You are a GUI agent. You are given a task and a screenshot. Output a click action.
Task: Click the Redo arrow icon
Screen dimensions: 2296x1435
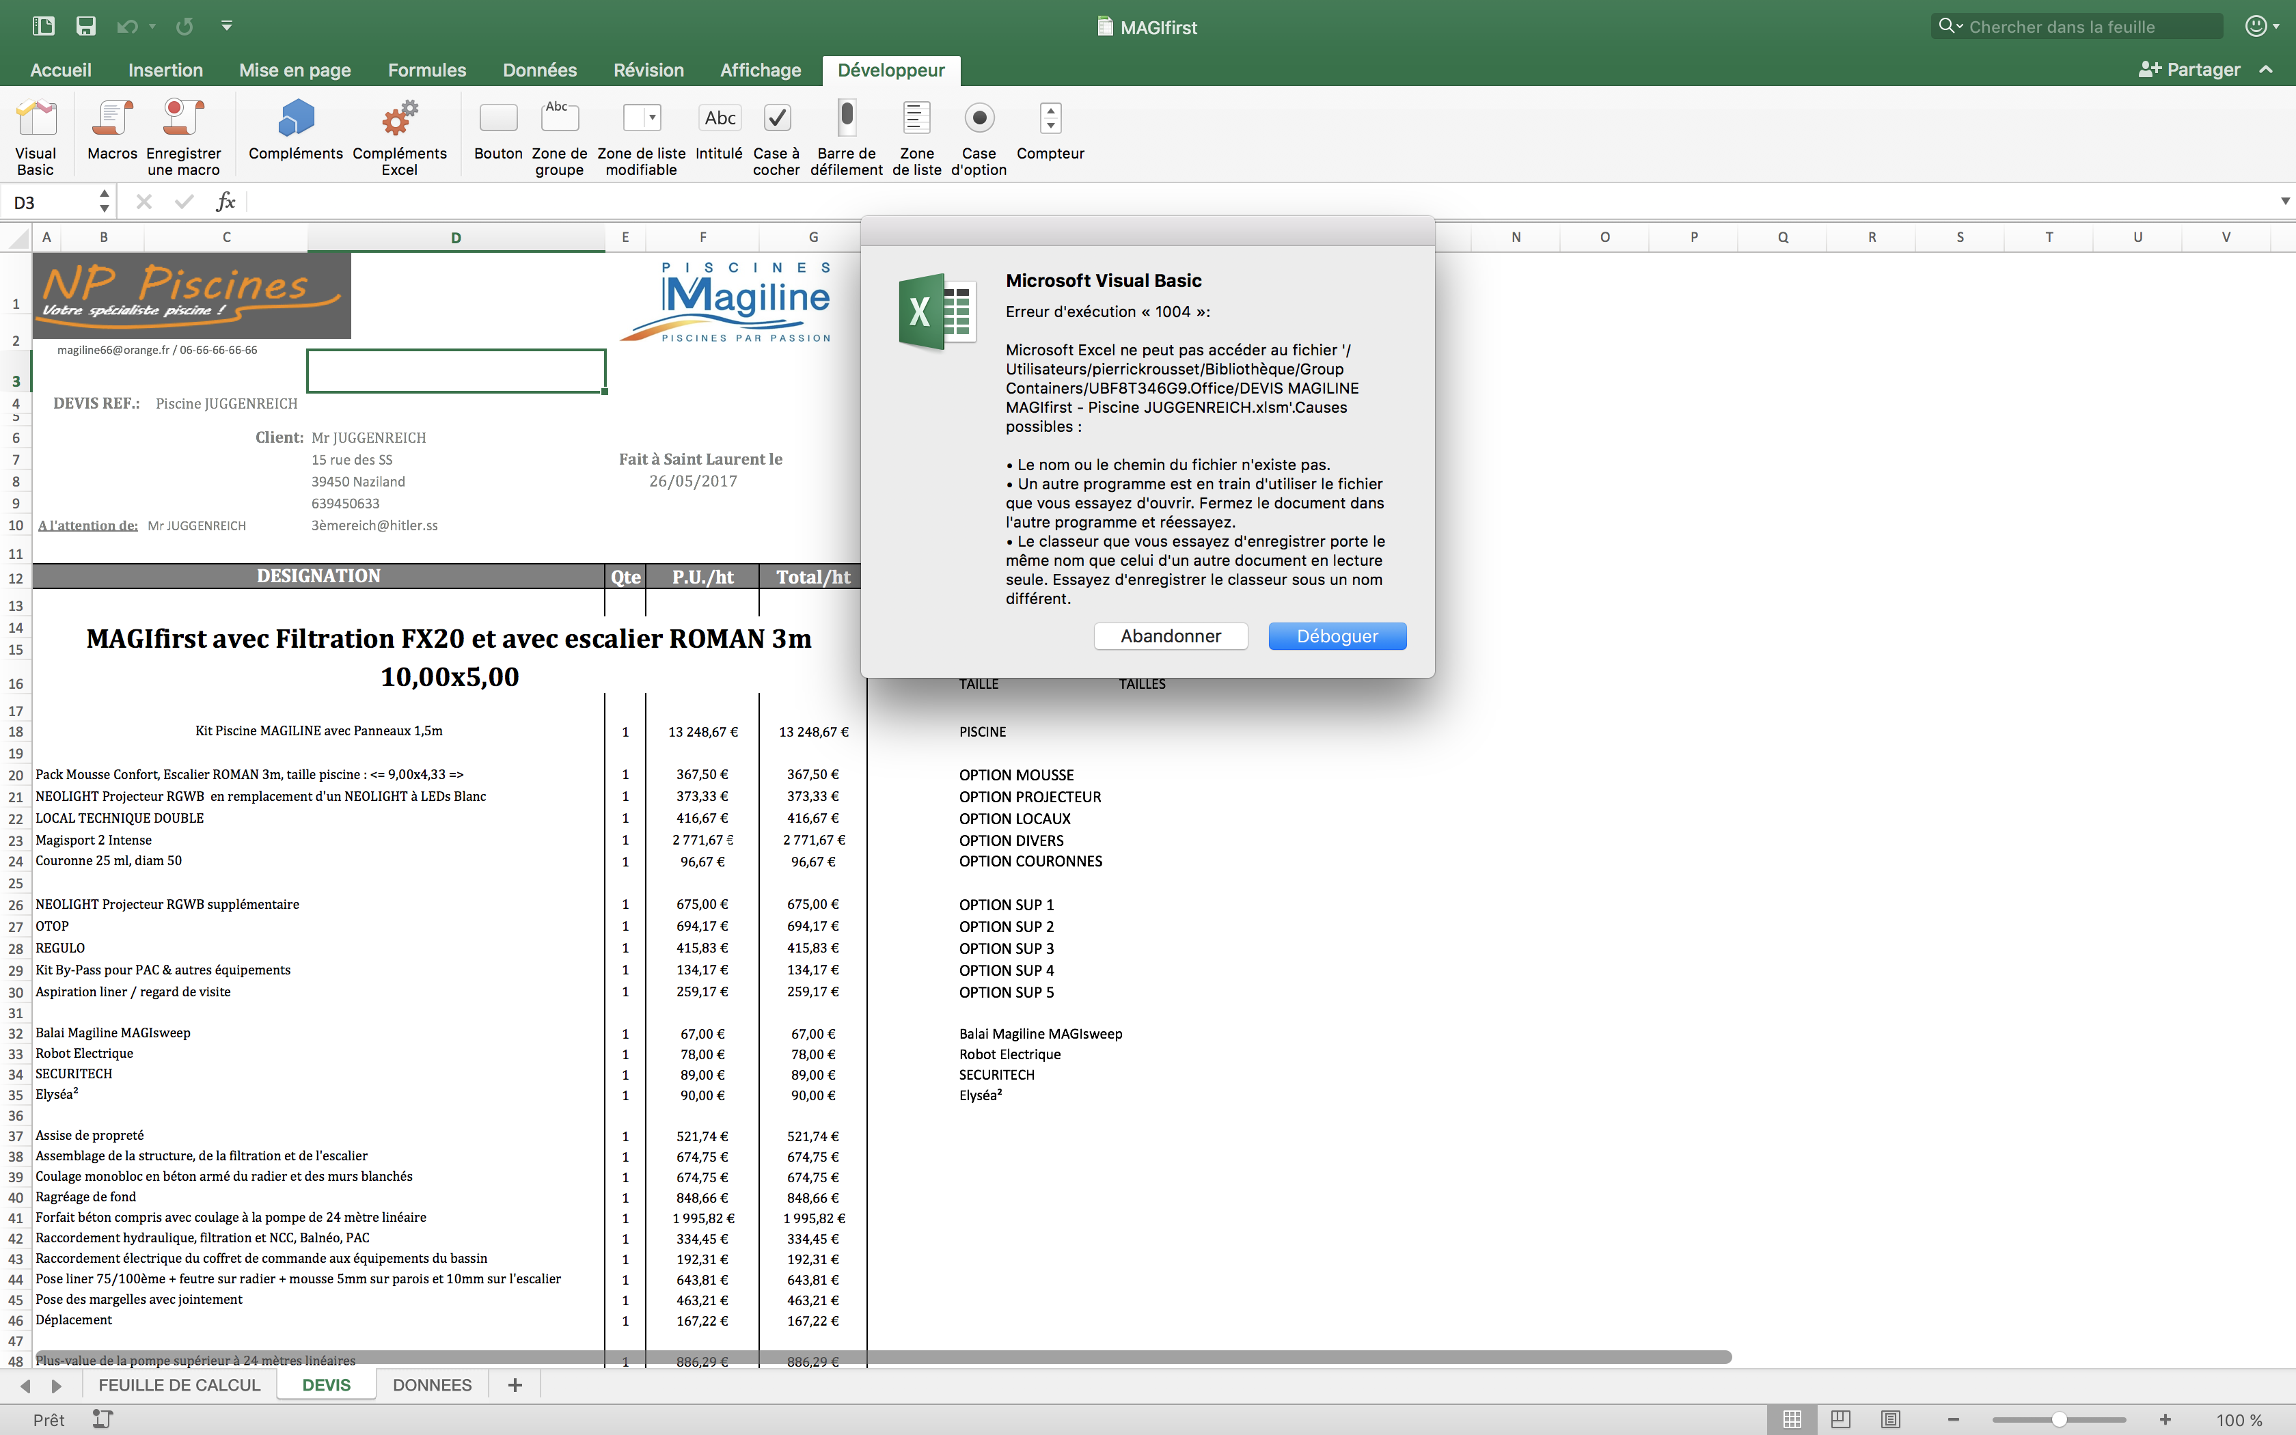(185, 27)
